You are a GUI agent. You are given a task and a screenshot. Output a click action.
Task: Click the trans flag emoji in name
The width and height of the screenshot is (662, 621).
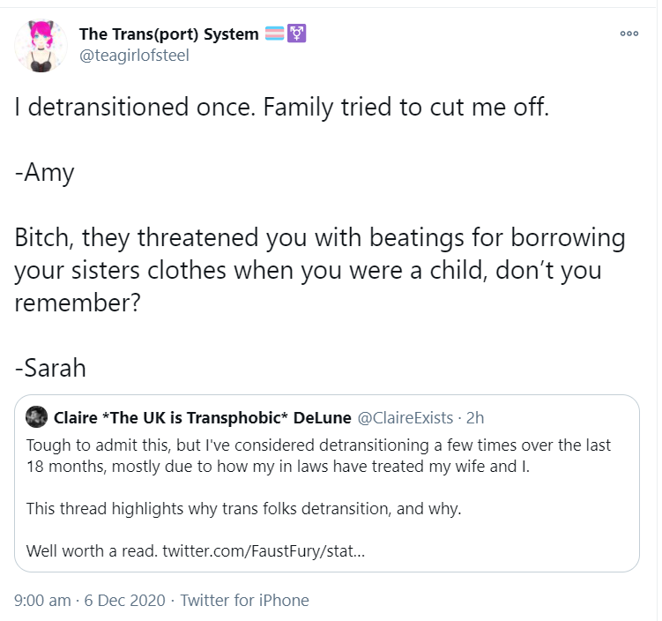(x=274, y=34)
